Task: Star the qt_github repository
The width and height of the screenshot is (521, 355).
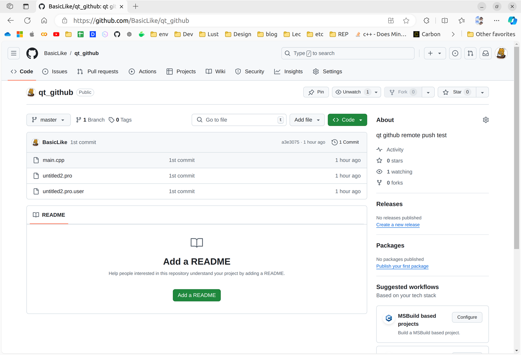Action: (x=457, y=92)
